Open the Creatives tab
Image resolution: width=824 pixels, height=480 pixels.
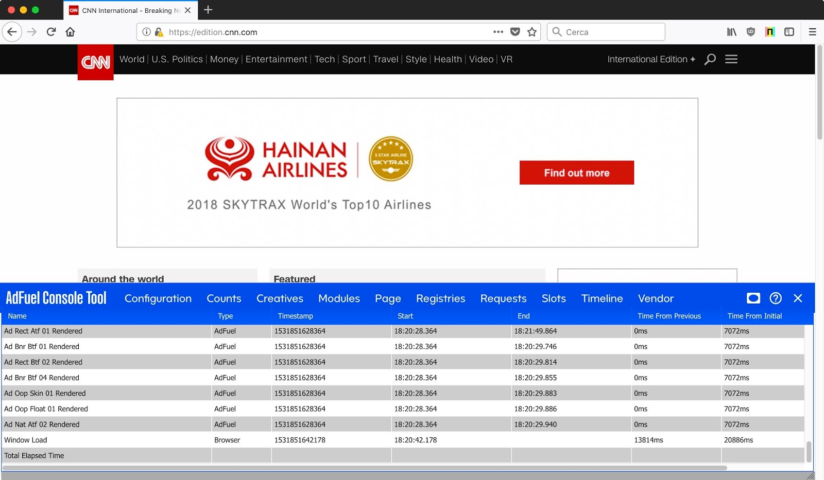pyautogui.click(x=280, y=298)
